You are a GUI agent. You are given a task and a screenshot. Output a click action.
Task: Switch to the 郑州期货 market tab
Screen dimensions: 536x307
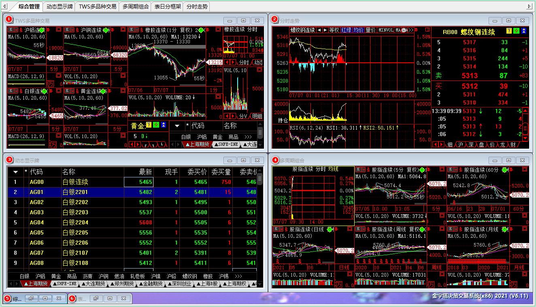pyautogui.click(x=122, y=284)
